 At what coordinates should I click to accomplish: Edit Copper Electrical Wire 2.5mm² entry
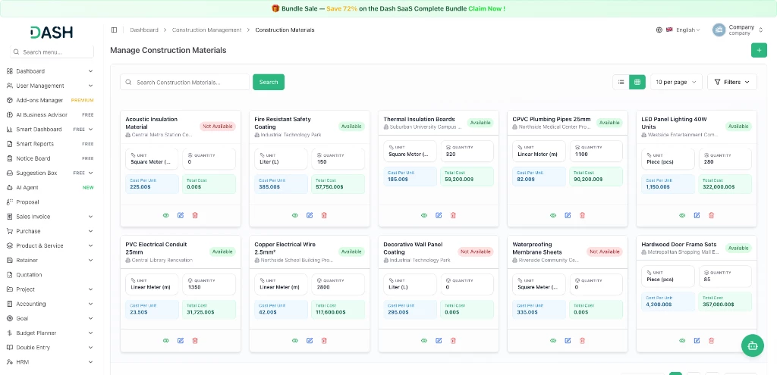310,340
